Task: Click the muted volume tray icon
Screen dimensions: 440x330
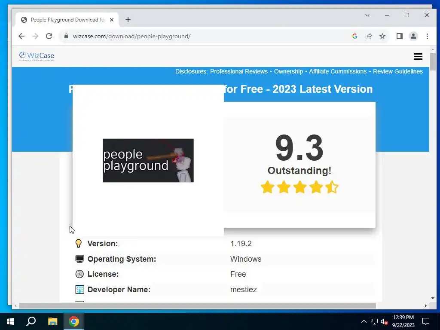Action: click(x=384, y=321)
